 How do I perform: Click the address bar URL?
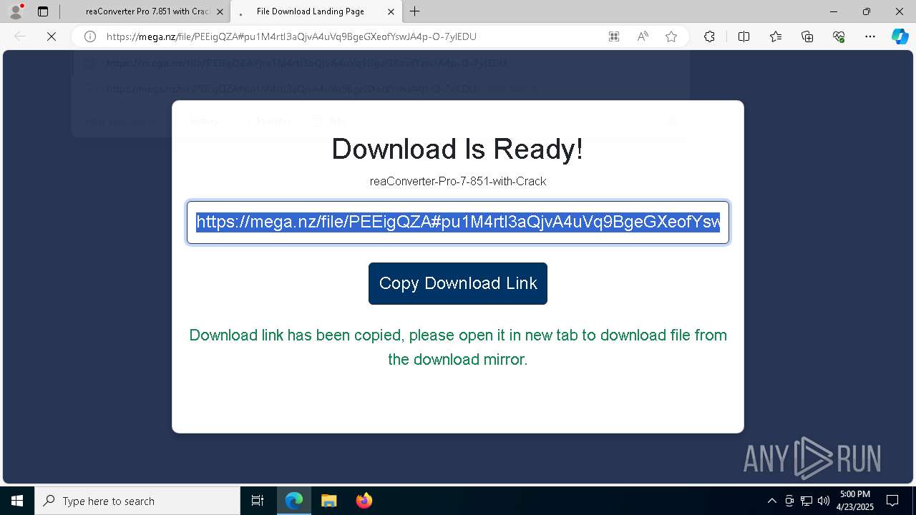pos(291,36)
